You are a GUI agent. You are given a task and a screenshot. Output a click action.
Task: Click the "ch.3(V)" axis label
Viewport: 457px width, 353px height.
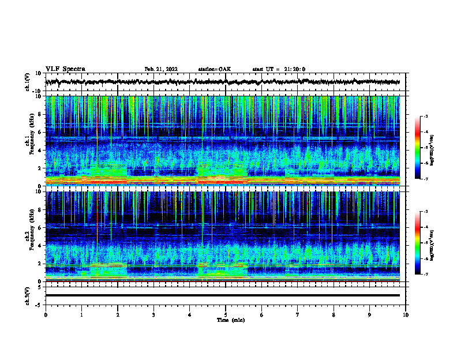click(x=28, y=296)
